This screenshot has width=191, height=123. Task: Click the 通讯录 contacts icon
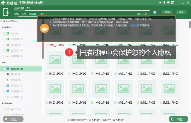[8, 45]
